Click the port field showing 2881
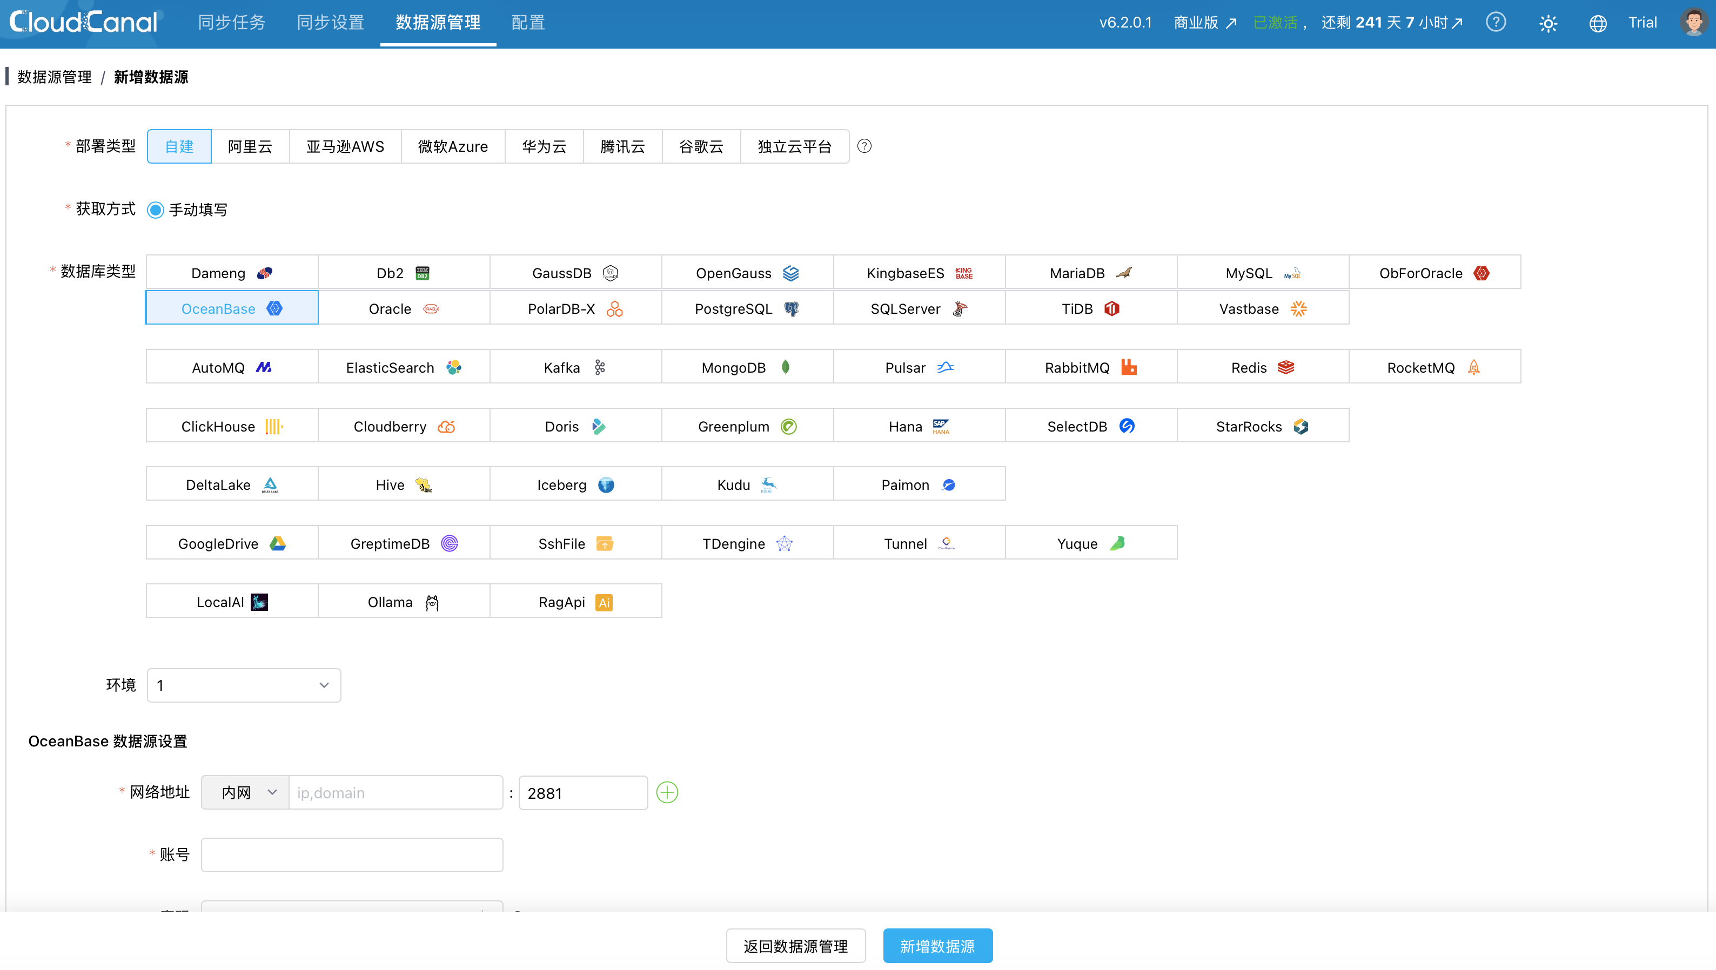The width and height of the screenshot is (1716, 970). pos(583,792)
